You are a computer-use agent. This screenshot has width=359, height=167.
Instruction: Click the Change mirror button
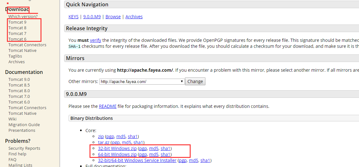[x=195, y=81]
